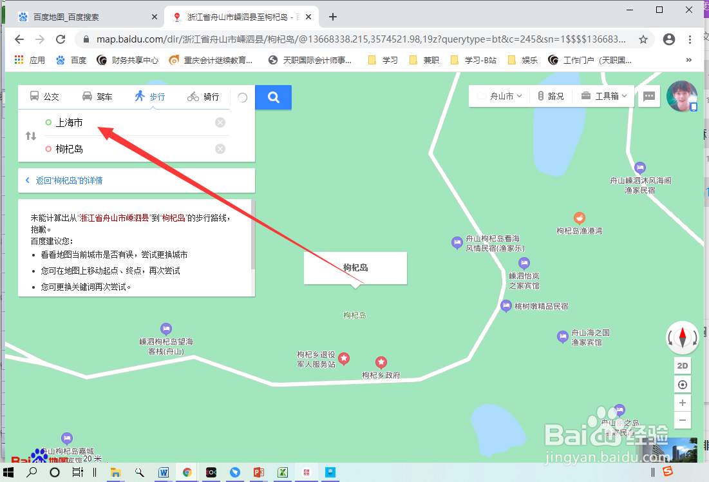Viewport: 709px width, 482px height.
Task: Click the 嵊泗枸杞岛望海客栈 marker
Action: click(166, 329)
